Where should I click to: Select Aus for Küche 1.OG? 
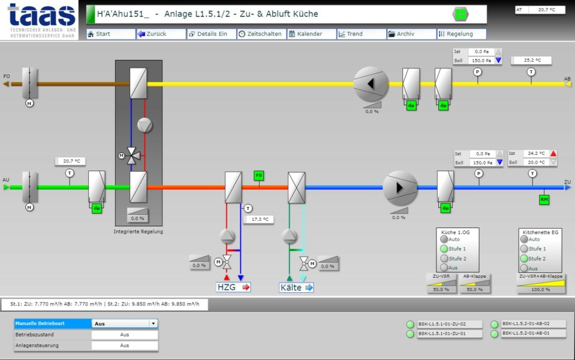click(444, 268)
